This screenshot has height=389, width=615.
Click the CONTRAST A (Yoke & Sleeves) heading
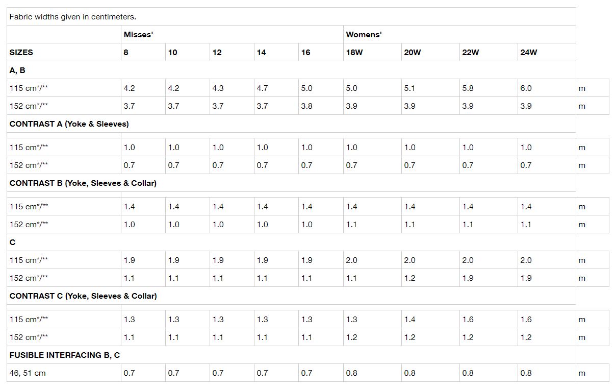click(x=69, y=124)
